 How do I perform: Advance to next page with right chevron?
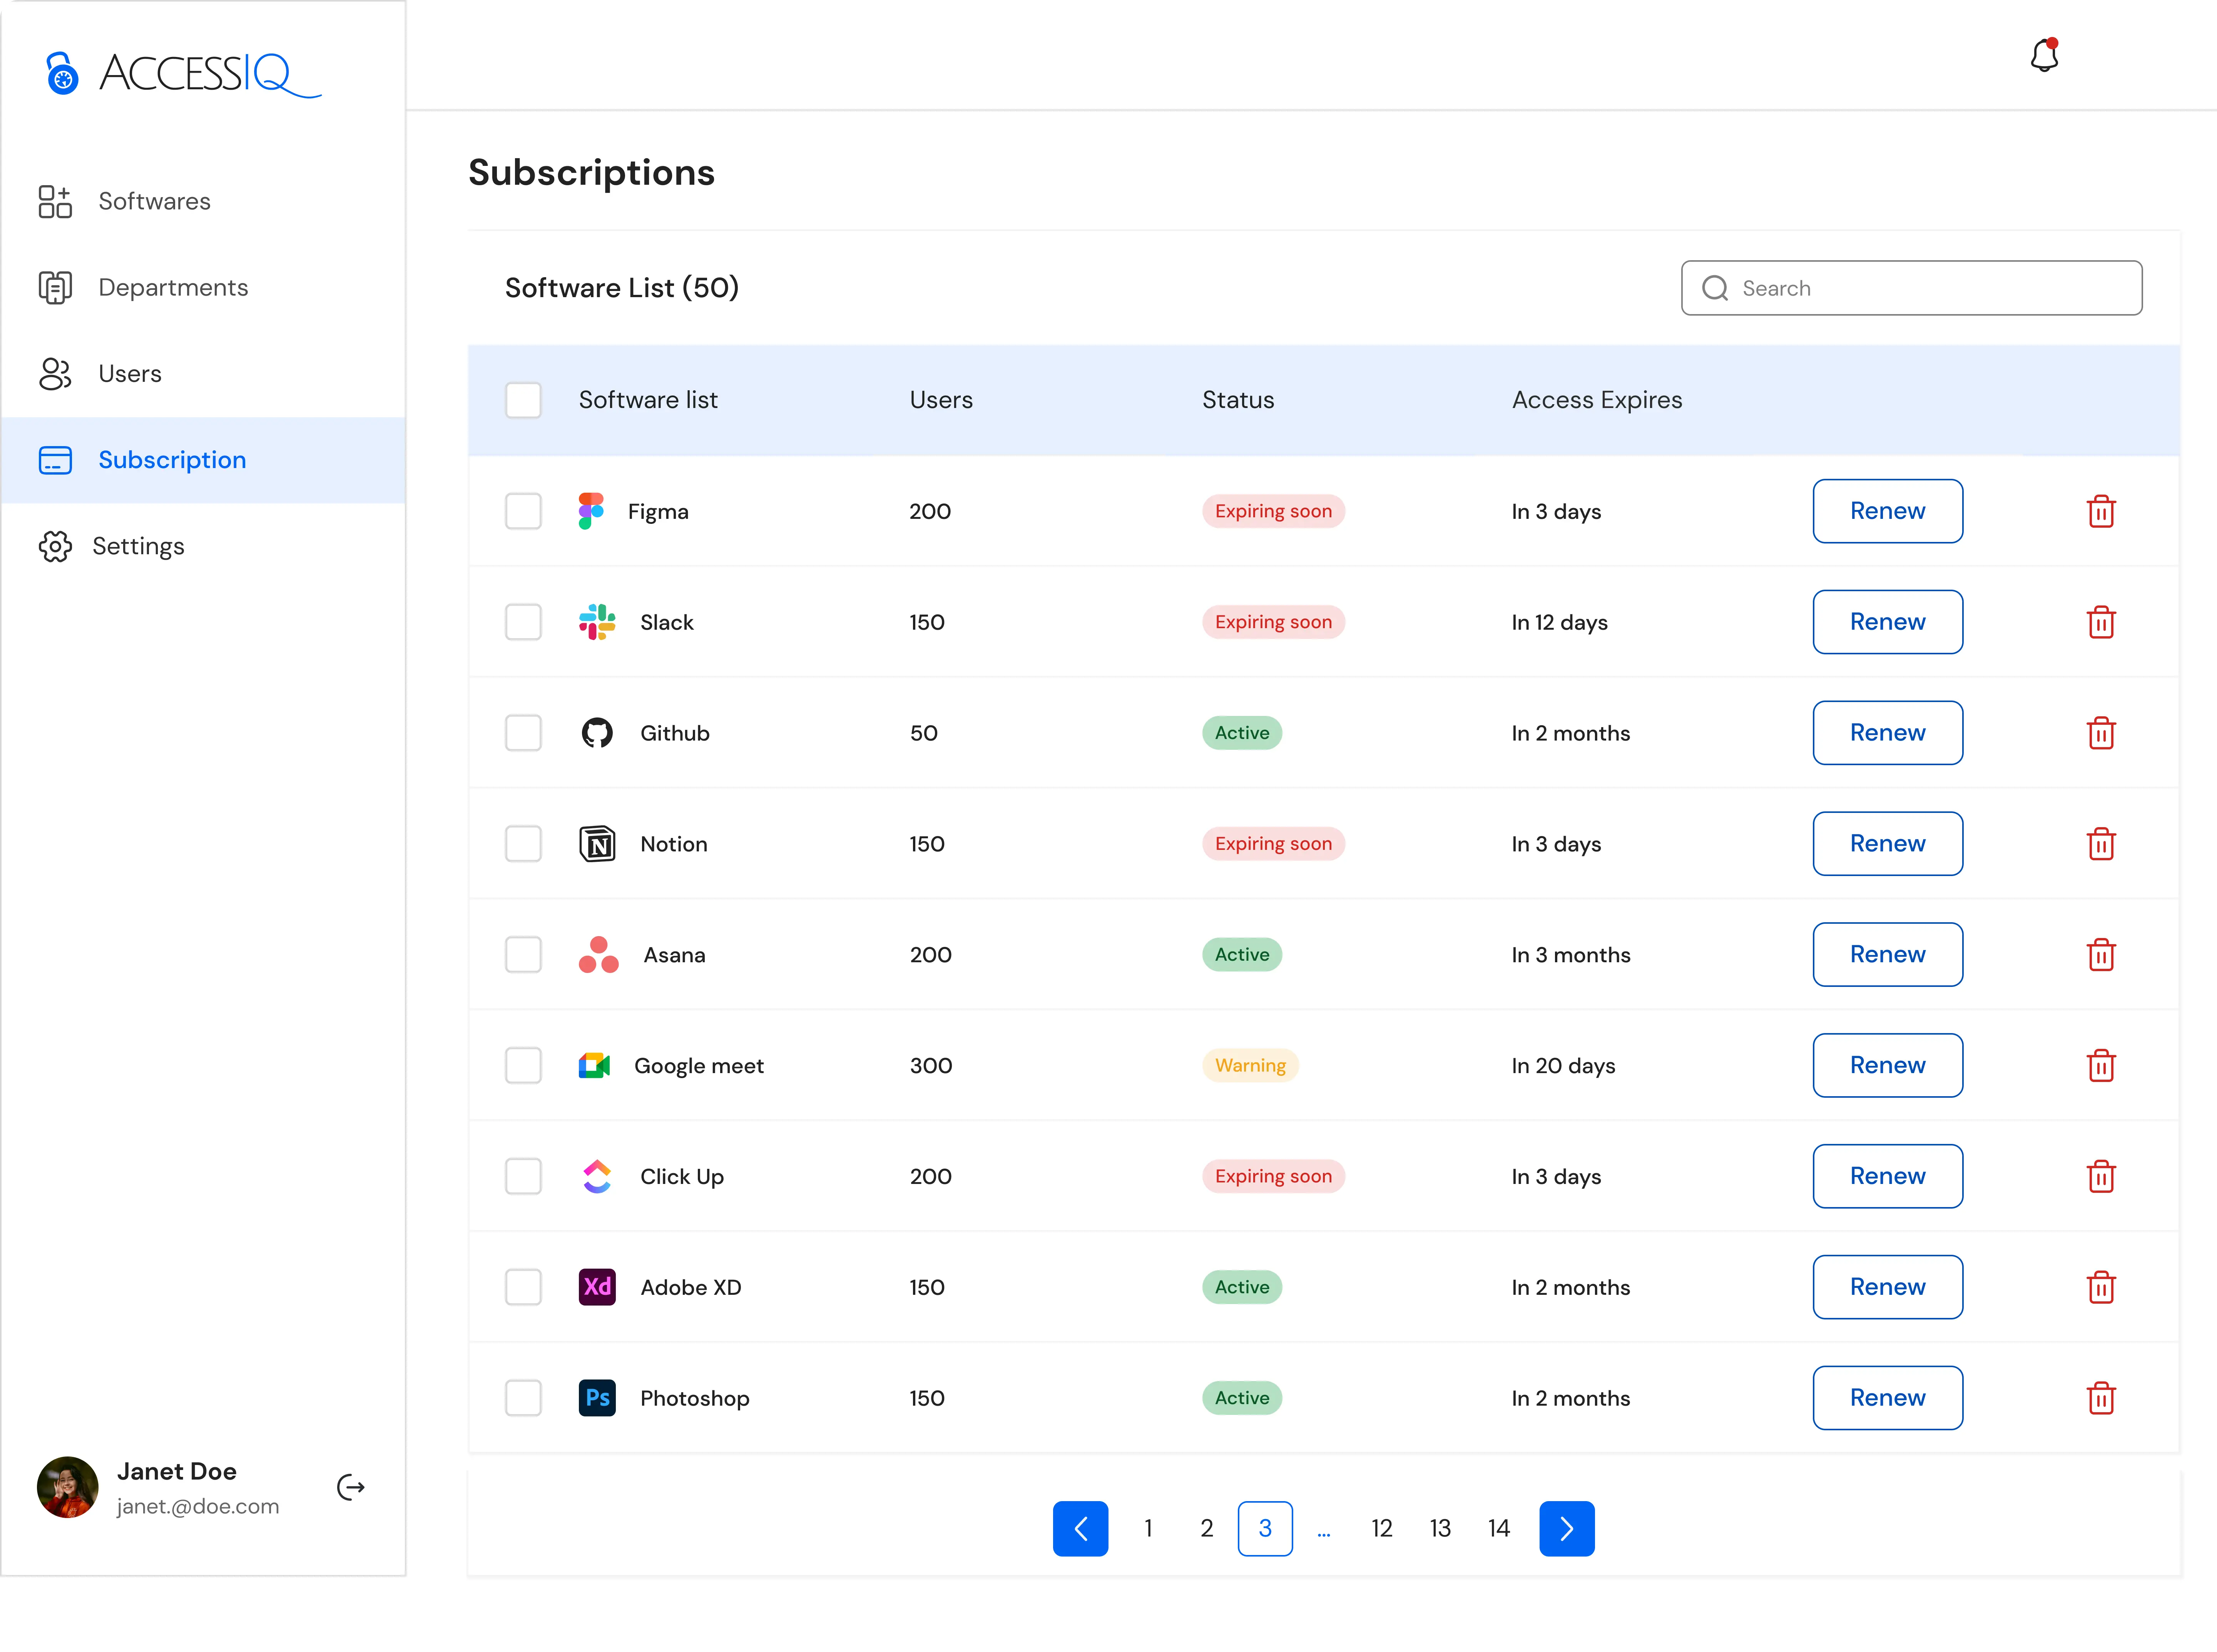1566,1528
